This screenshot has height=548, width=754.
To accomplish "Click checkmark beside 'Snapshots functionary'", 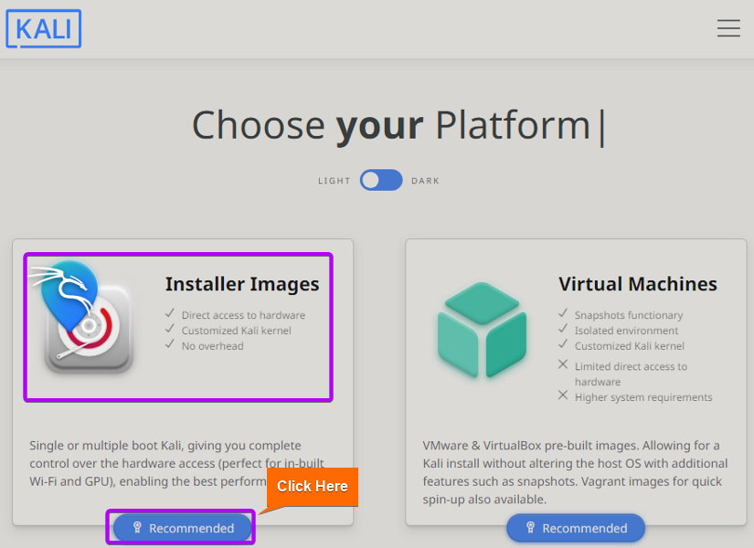I will coord(563,313).
